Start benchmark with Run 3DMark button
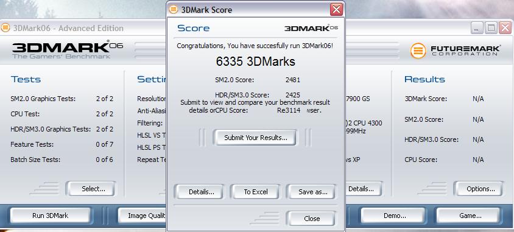This screenshot has width=514, height=232. coord(50,216)
